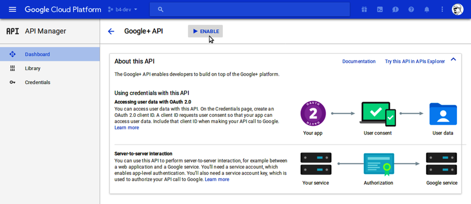Click the blue User data folder icon

point(443,114)
